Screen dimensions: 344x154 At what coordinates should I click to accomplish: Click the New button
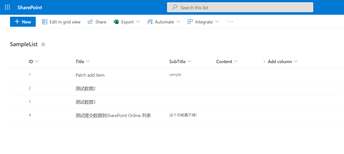point(23,22)
